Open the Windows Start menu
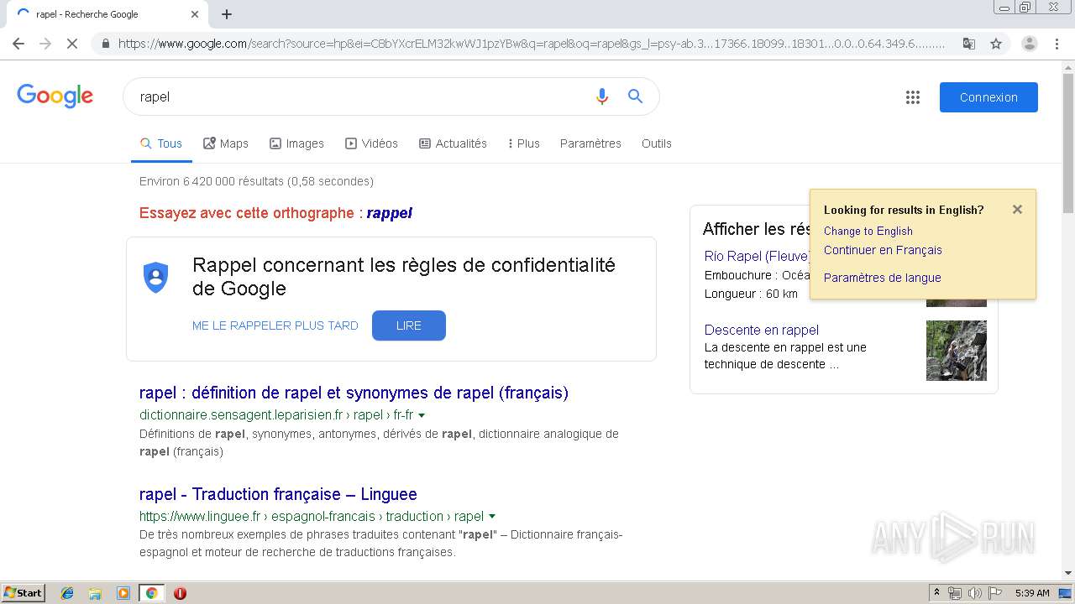Image resolution: width=1075 pixels, height=604 pixels. click(x=24, y=593)
